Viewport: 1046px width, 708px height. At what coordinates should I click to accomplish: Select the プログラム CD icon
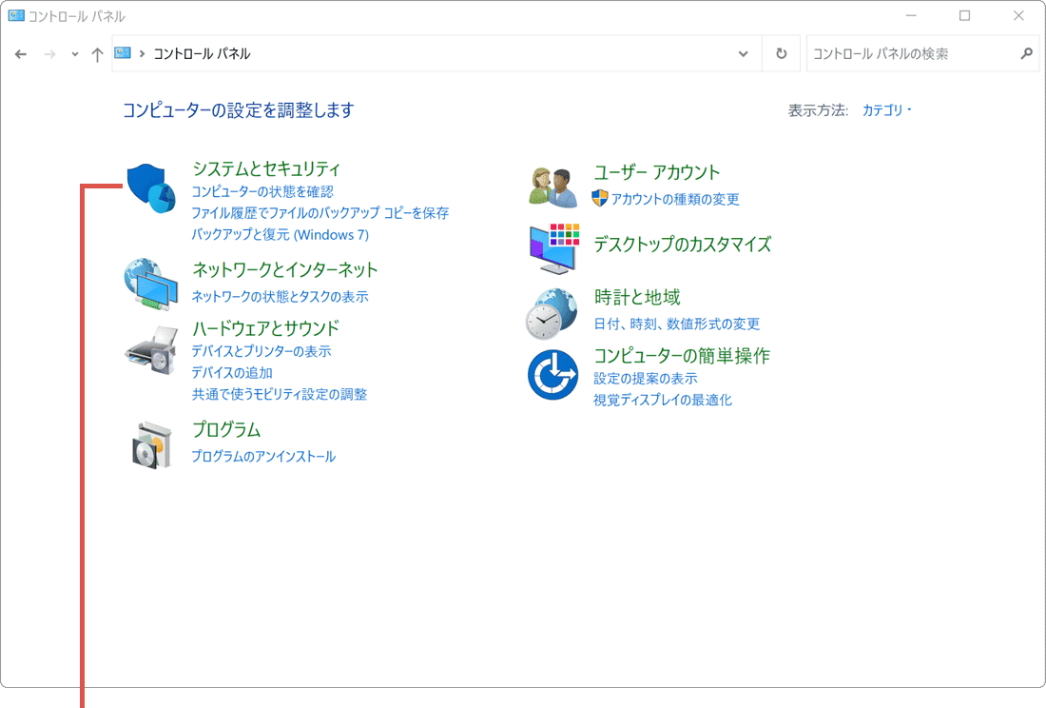click(x=149, y=443)
